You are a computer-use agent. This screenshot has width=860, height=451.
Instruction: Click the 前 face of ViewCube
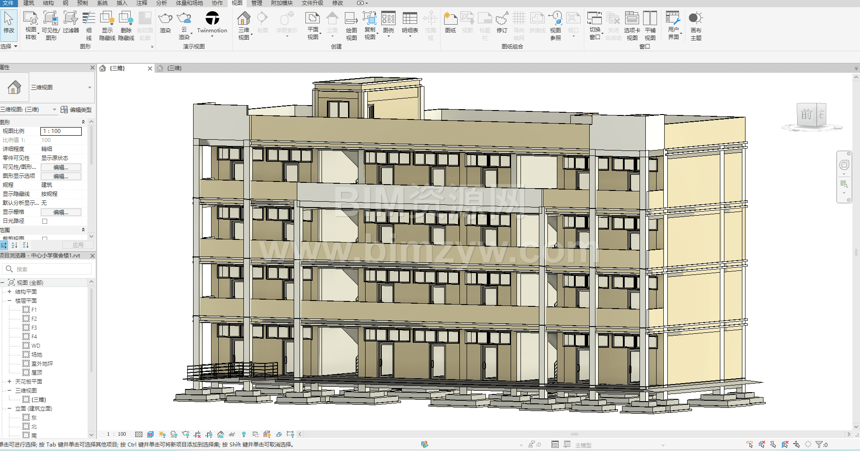coord(806,115)
